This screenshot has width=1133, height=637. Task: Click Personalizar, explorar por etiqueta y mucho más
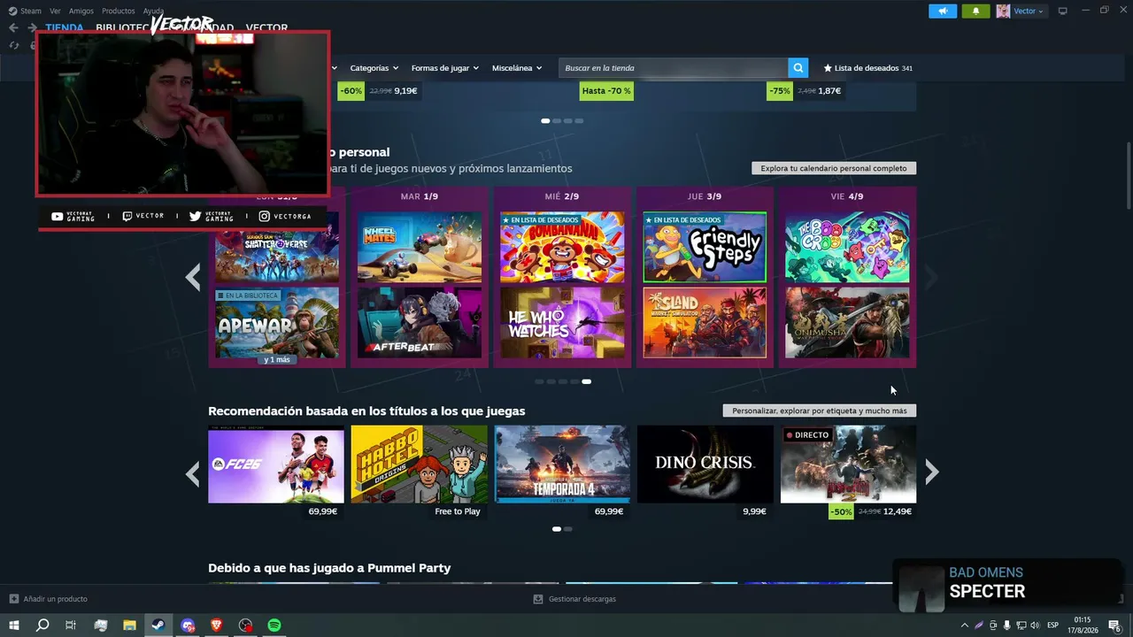coord(820,411)
